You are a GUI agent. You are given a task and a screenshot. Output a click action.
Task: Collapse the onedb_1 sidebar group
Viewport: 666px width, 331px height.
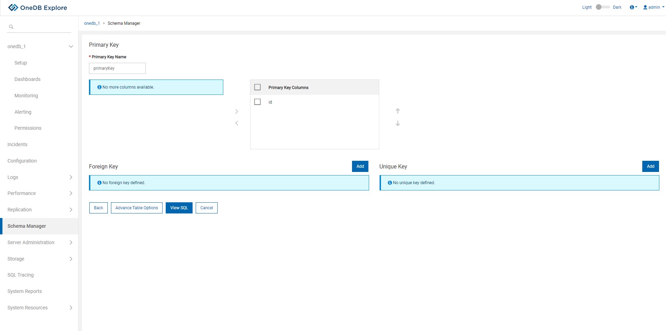pos(71,46)
